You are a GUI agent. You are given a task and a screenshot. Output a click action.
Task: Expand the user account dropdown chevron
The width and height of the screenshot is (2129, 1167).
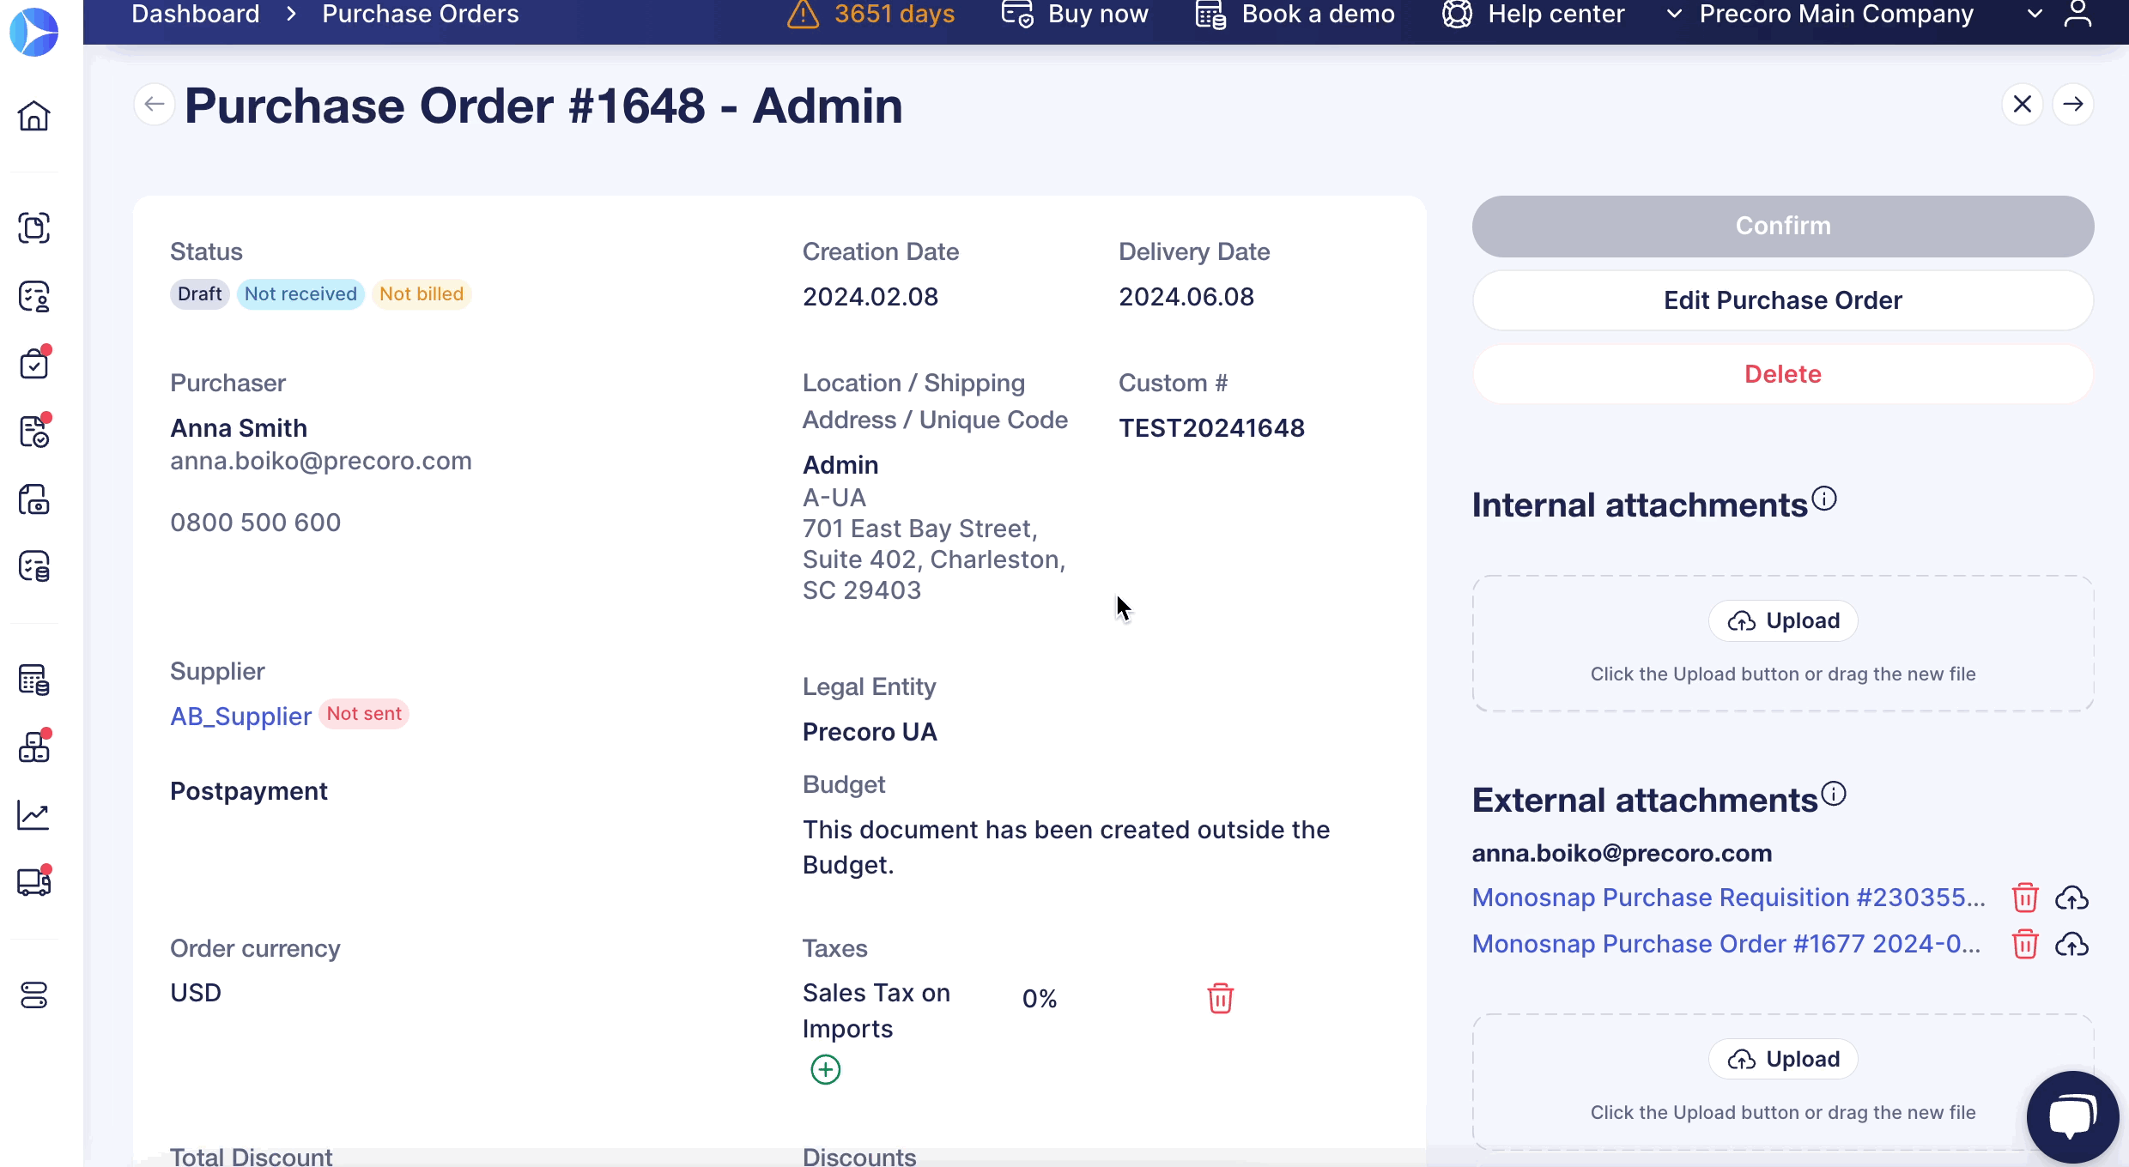point(2035,15)
